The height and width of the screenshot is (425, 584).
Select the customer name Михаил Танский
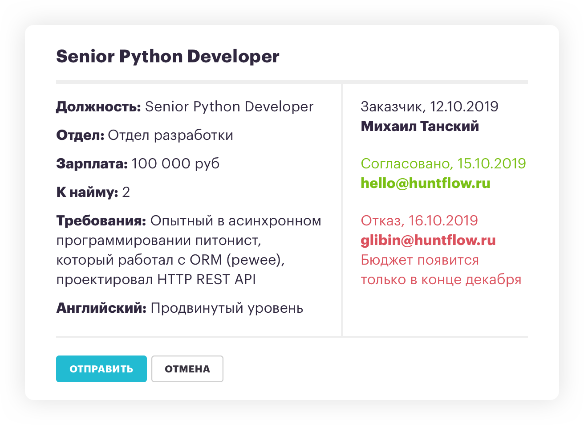click(x=419, y=126)
